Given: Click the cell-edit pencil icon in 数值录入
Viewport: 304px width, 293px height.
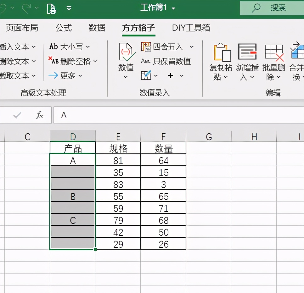Looking at the screenshot, I should point(147,75).
